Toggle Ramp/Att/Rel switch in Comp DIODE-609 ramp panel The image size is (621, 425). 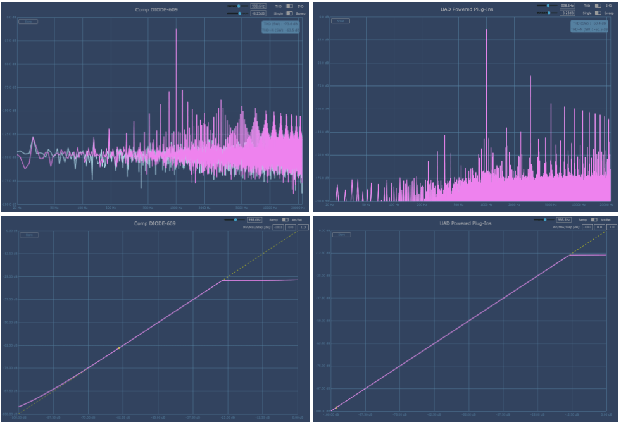tap(284, 220)
